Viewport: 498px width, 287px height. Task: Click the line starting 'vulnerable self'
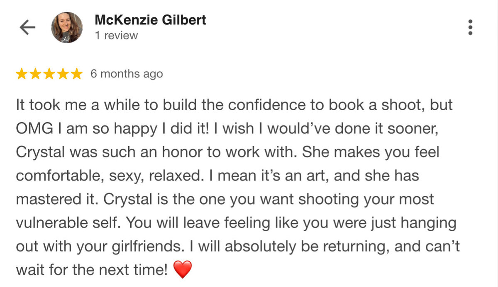236,223
